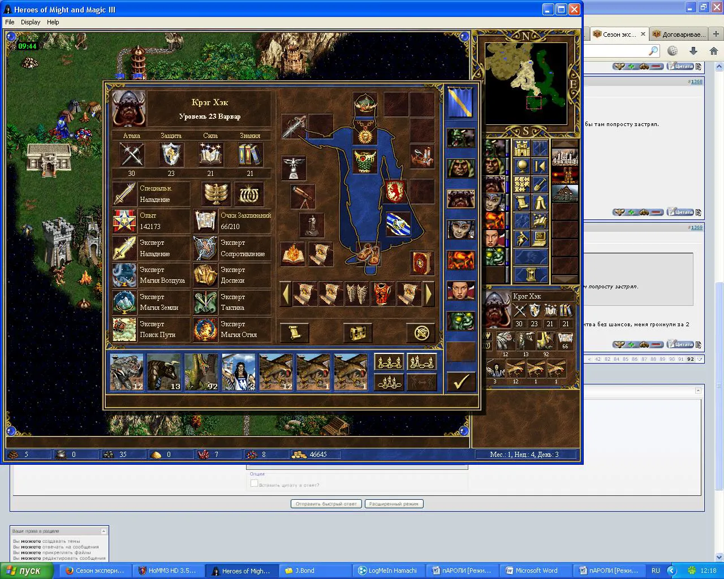Click the red tome artifact slot
The height and width of the screenshot is (579, 724).
pos(421,262)
